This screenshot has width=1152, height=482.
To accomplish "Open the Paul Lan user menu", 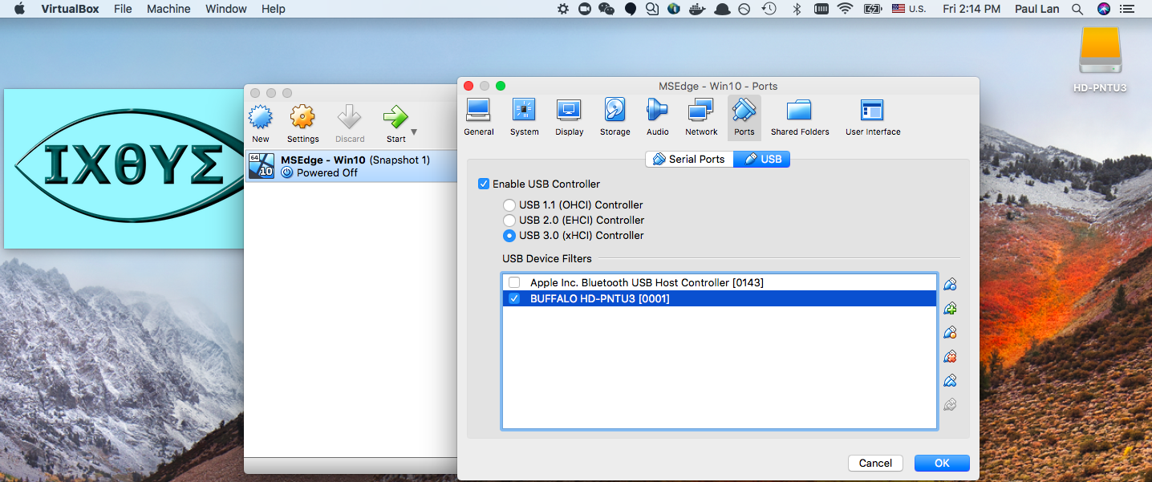I will [1037, 9].
